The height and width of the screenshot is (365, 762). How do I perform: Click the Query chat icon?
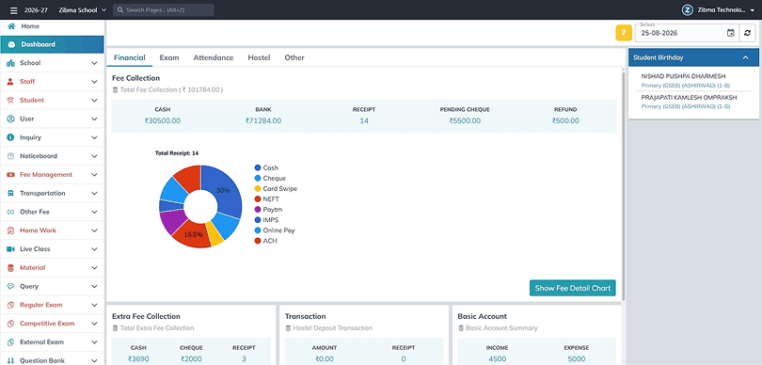point(10,286)
